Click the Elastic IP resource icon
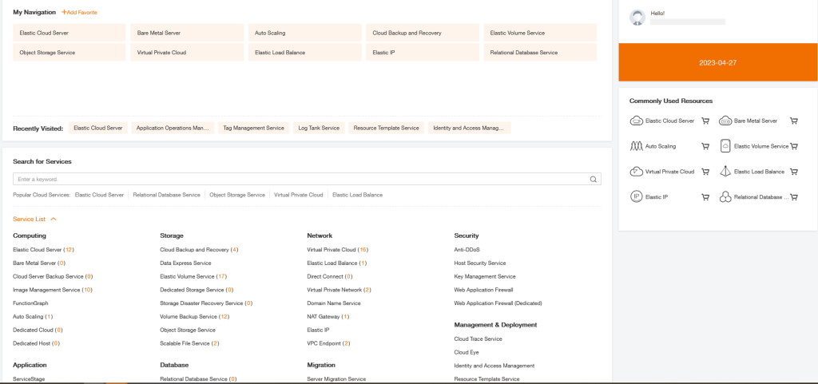The width and height of the screenshot is (818, 384). tap(636, 197)
